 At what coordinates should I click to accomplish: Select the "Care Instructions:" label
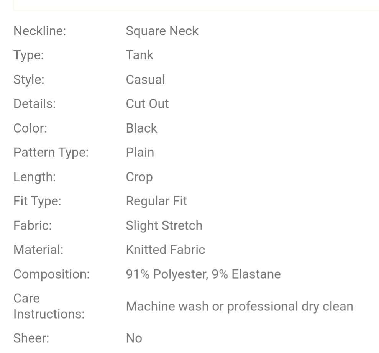[x=49, y=306]
